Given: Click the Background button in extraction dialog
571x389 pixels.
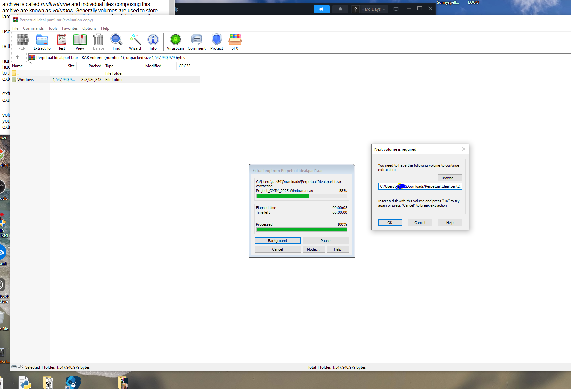Looking at the screenshot, I should (x=278, y=241).
